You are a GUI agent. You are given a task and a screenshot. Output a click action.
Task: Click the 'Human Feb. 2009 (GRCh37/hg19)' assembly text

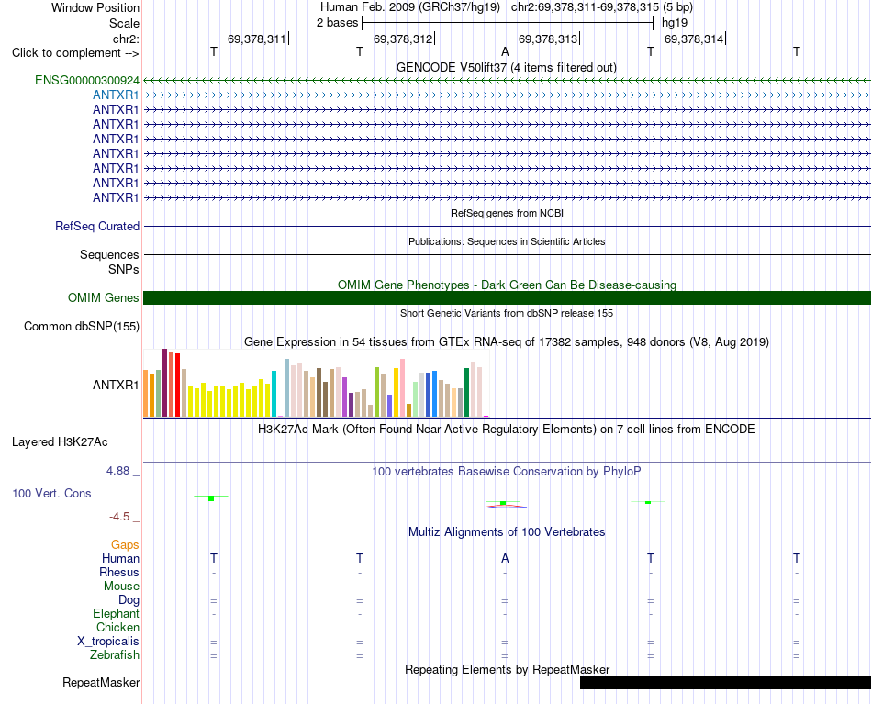[x=410, y=7]
